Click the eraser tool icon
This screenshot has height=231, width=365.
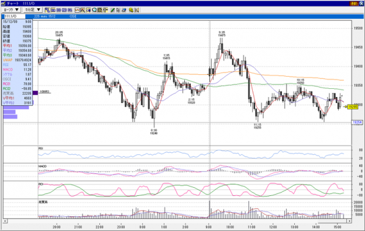(124, 10)
